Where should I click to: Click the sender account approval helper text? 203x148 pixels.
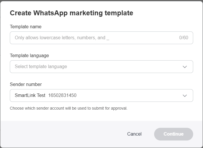(x=69, y=108)
